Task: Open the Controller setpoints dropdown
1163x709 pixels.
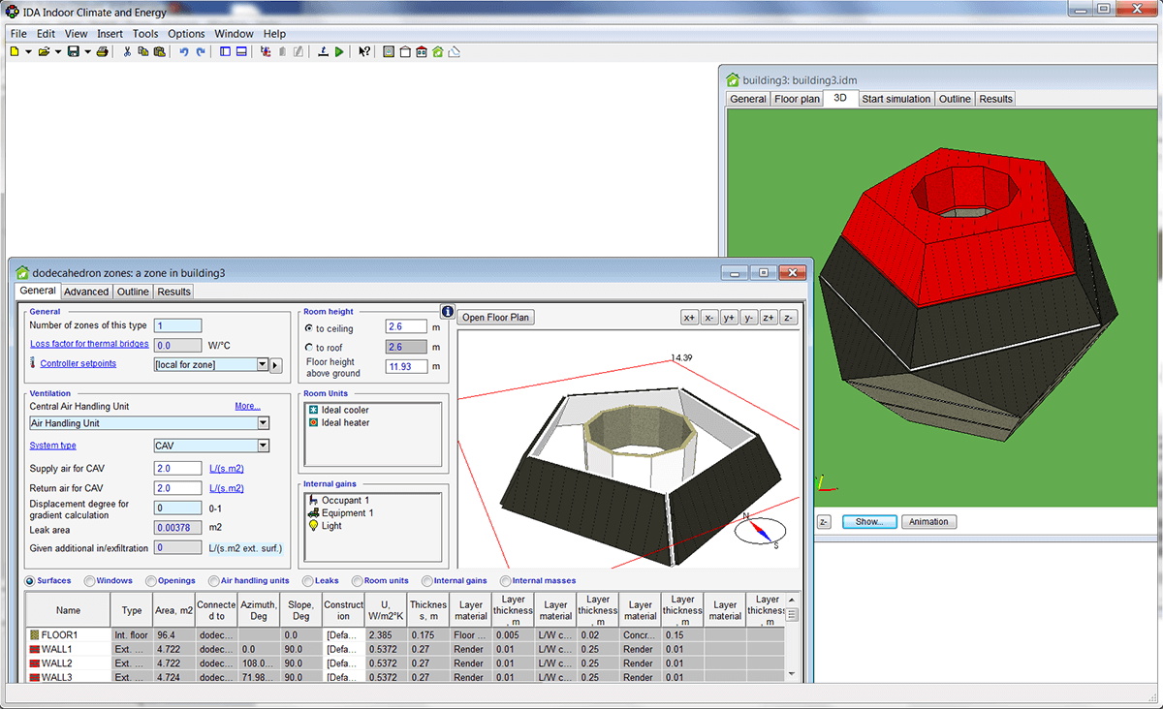Action: coord(262,365)
